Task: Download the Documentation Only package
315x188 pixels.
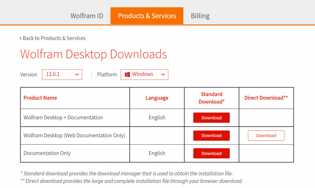Action: pyautogui.click(x=211, y=153)
